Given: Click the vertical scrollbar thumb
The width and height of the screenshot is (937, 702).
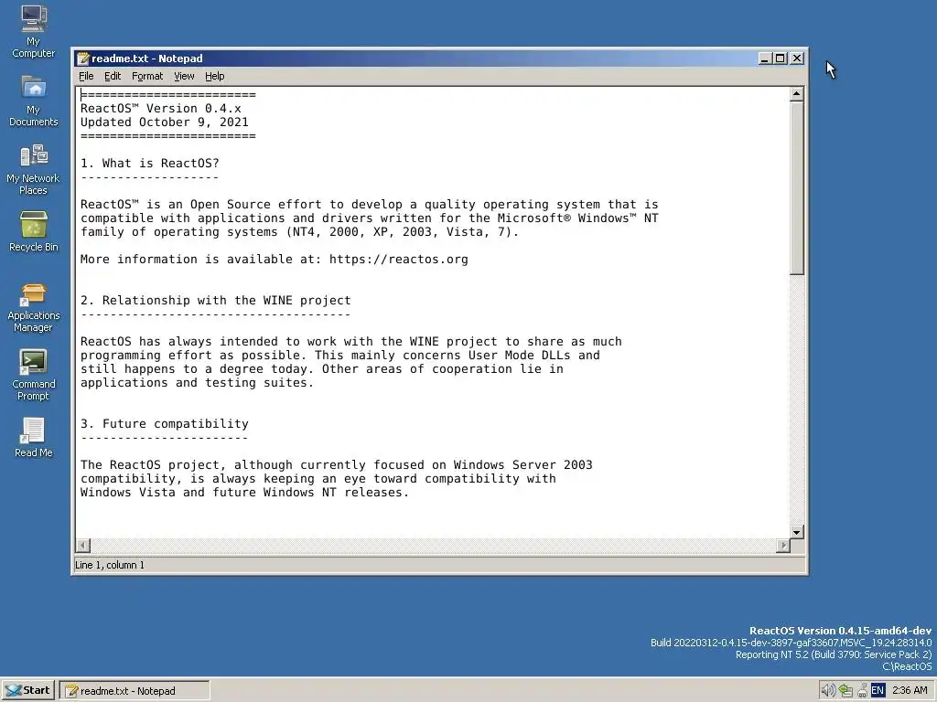Looking at the screenshot, I should click(x=797, y=187).
